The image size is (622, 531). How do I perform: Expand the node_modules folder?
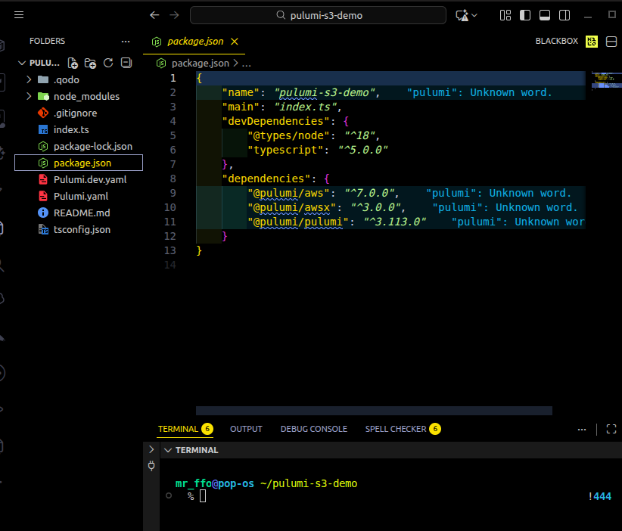click(29, 96)
